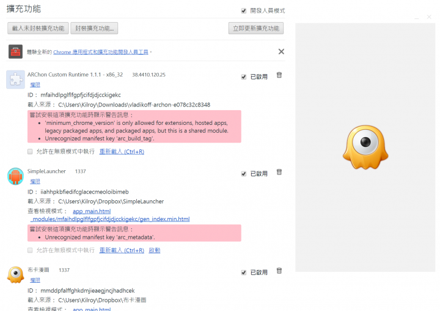Click Unrecognized manifest key 'arc_metadata' warning
440x311 pixels.
pos(100,238)
